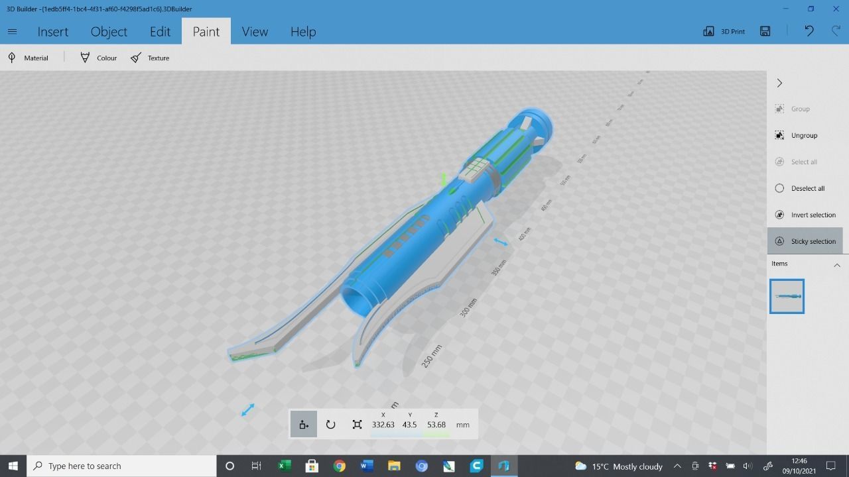Screen dimensions: 849x477
Task: Switch to the Object tab
Action: (109, 31)
